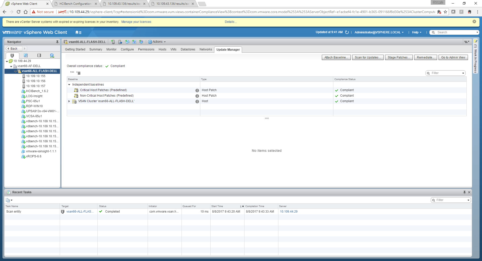Switch to Storage navigator view icon

(39, 55)
